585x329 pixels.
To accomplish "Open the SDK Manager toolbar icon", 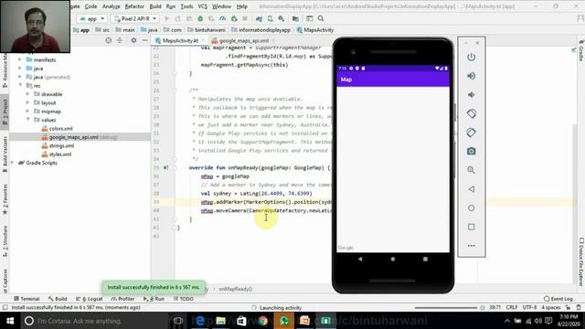I will (282, 18).
